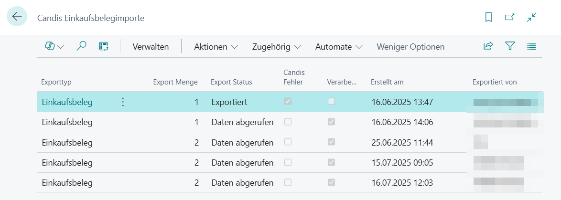Toggle the list view layout icon
The height and width of the screenshot is (200, 561).
(531, 46)
